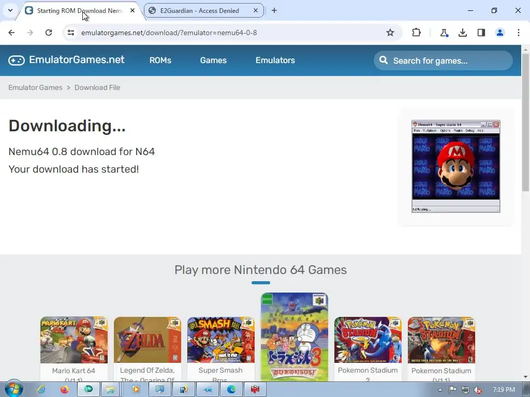Open the Chrome profile avatar
Viewport: 530px width, 397px height.
click(x=500, y=33)
